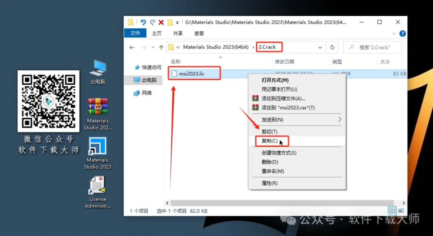
Task: Switch to the 主页 ribbon tab
Action: [x=156, y=33]
